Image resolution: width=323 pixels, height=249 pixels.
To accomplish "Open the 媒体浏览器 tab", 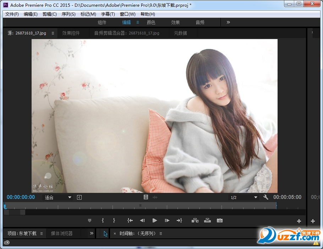I will pos(62,233).
